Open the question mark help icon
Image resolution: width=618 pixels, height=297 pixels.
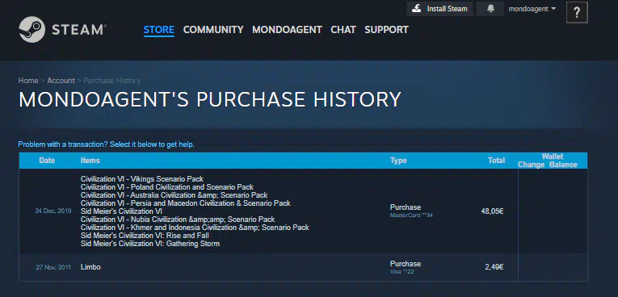tap(577, 13)
